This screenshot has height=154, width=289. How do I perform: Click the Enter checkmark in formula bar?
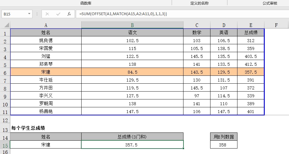(58, 14)
